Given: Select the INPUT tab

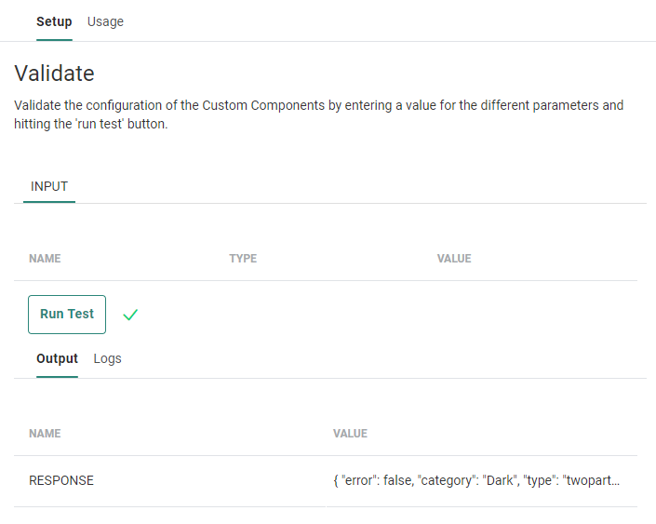Looking at the screenshot, I should tap(49, 186).
